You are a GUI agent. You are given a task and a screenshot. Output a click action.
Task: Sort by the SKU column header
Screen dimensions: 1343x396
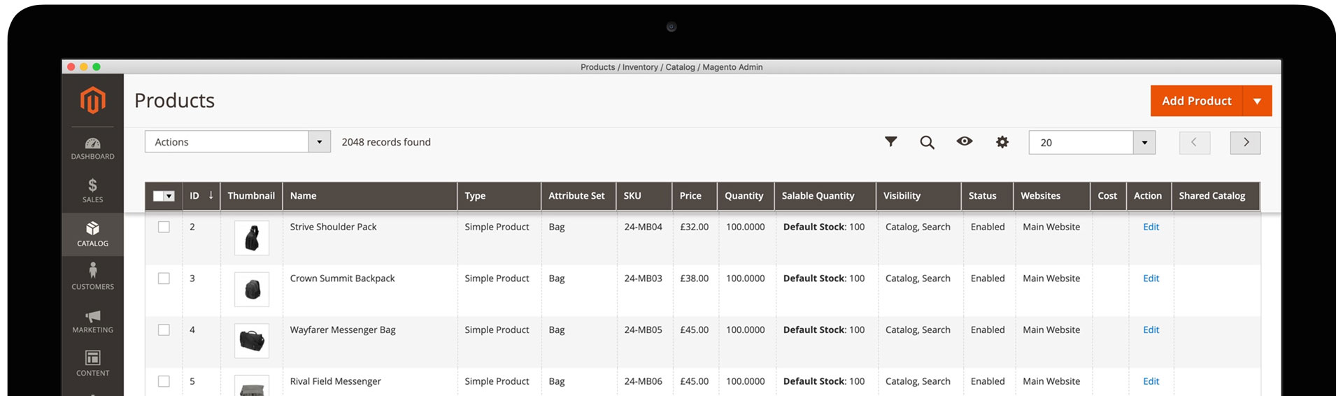pos(644,196)
